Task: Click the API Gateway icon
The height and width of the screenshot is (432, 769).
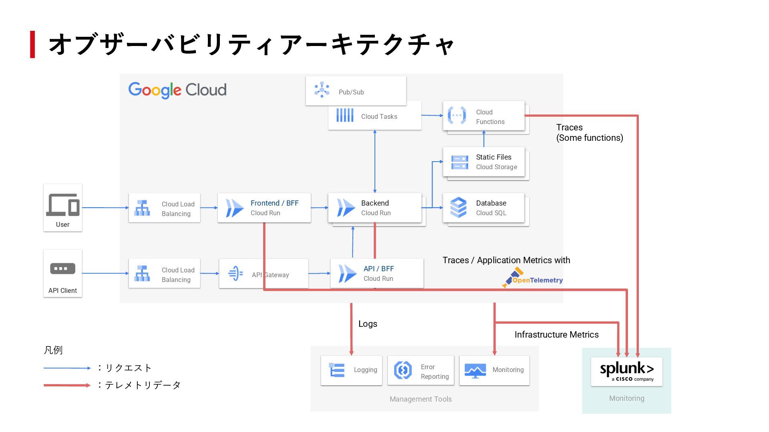Action: [x=235, y=273]
